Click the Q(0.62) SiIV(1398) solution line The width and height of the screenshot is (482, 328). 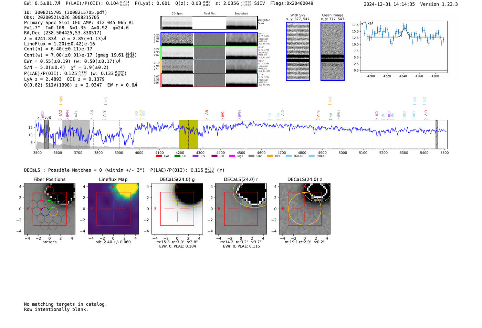(x=81, y=85)
